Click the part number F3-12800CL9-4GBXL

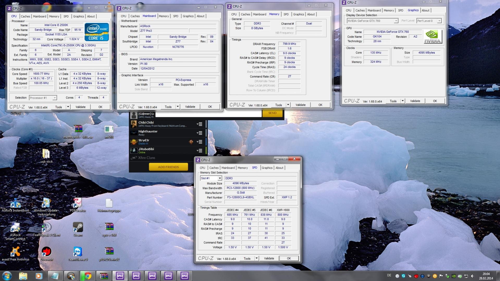pos(240,197)
